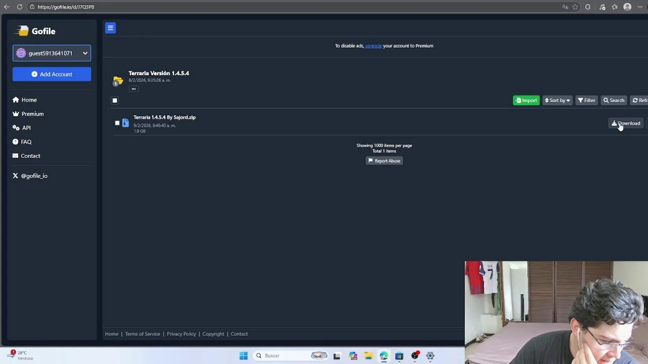Open the Windows Start menu
Screen dimensions: 648x364
click(x=244, y=356)
